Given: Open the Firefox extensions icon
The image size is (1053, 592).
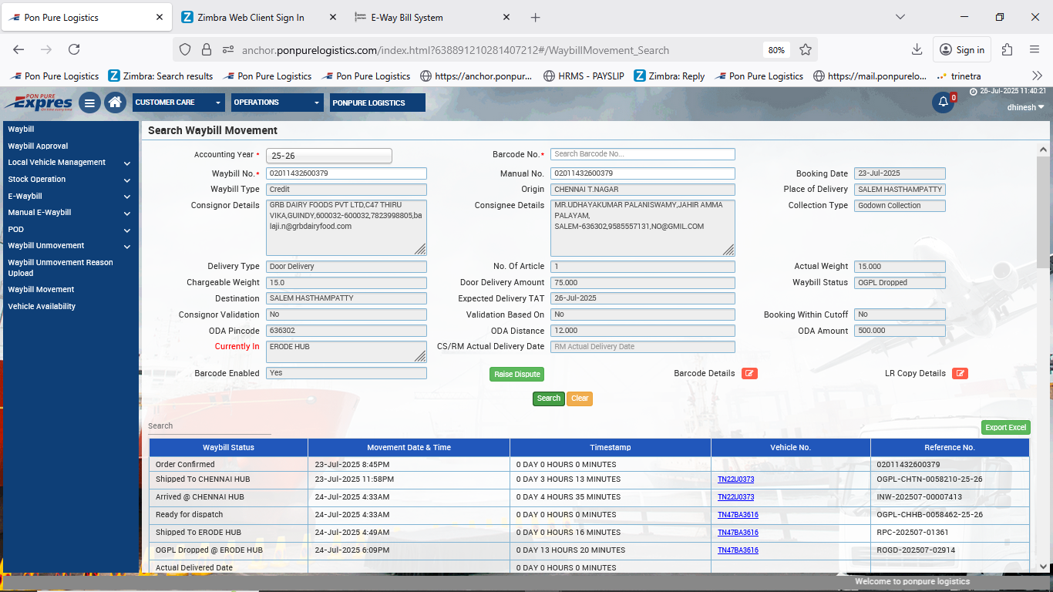Looking at the screenshot, I should (x=1007, y=50).
